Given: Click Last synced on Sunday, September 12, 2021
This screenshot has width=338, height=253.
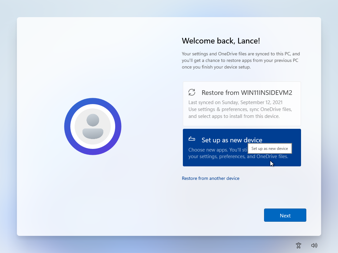Looking at the screenshot, I should click(235, 102).
